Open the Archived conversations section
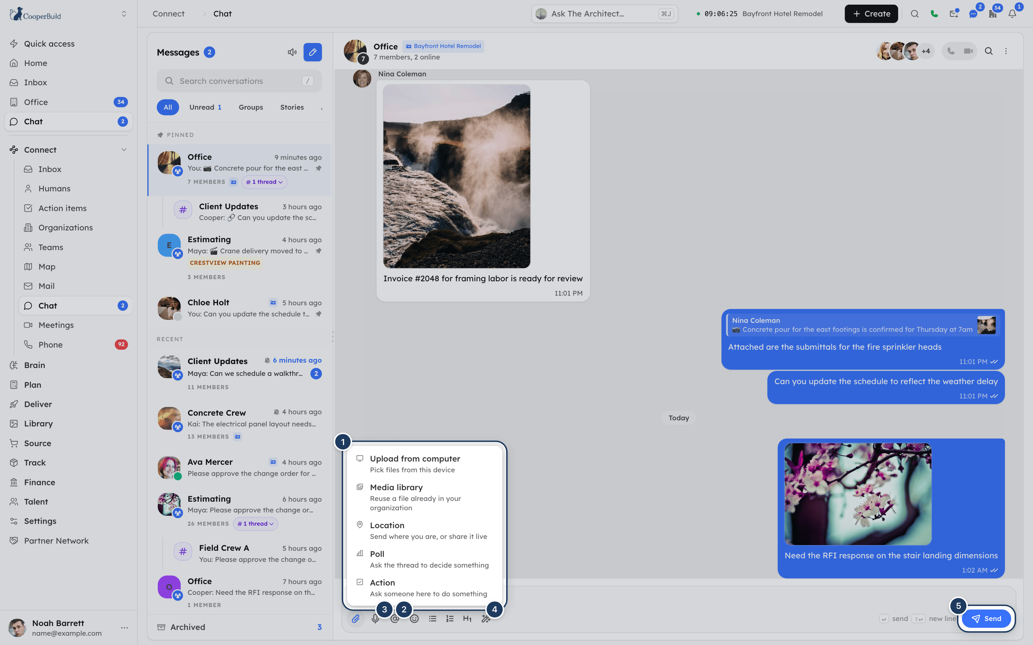This screenshot has height=645, width=1033. tap(240, 627)
